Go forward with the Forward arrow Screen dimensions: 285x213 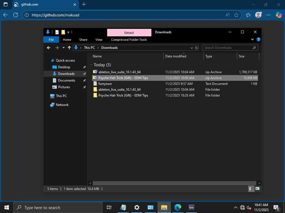tap(57, 48)
